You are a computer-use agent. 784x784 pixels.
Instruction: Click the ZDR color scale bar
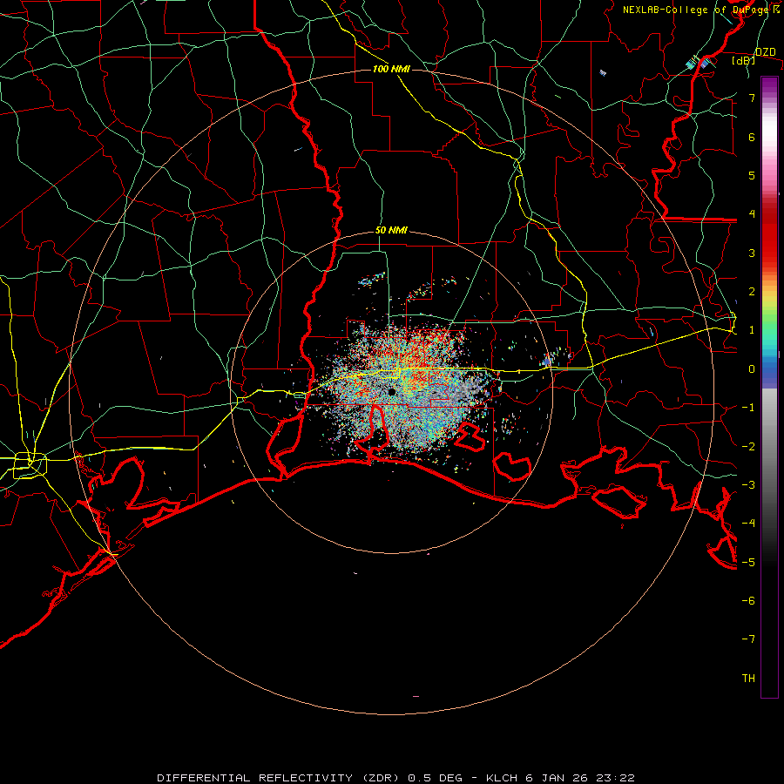coord(769,387)
